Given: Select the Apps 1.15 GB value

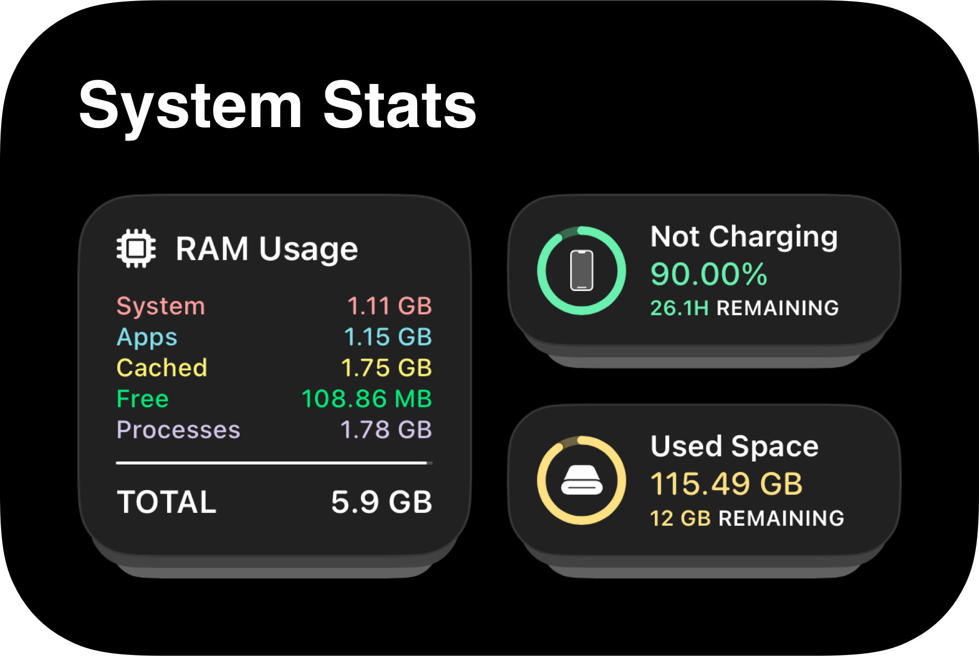Looking at the screenshot, I should (388, 337).
